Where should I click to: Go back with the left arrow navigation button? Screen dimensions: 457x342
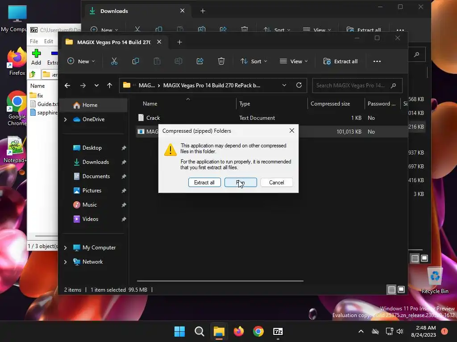pos(67,85)
